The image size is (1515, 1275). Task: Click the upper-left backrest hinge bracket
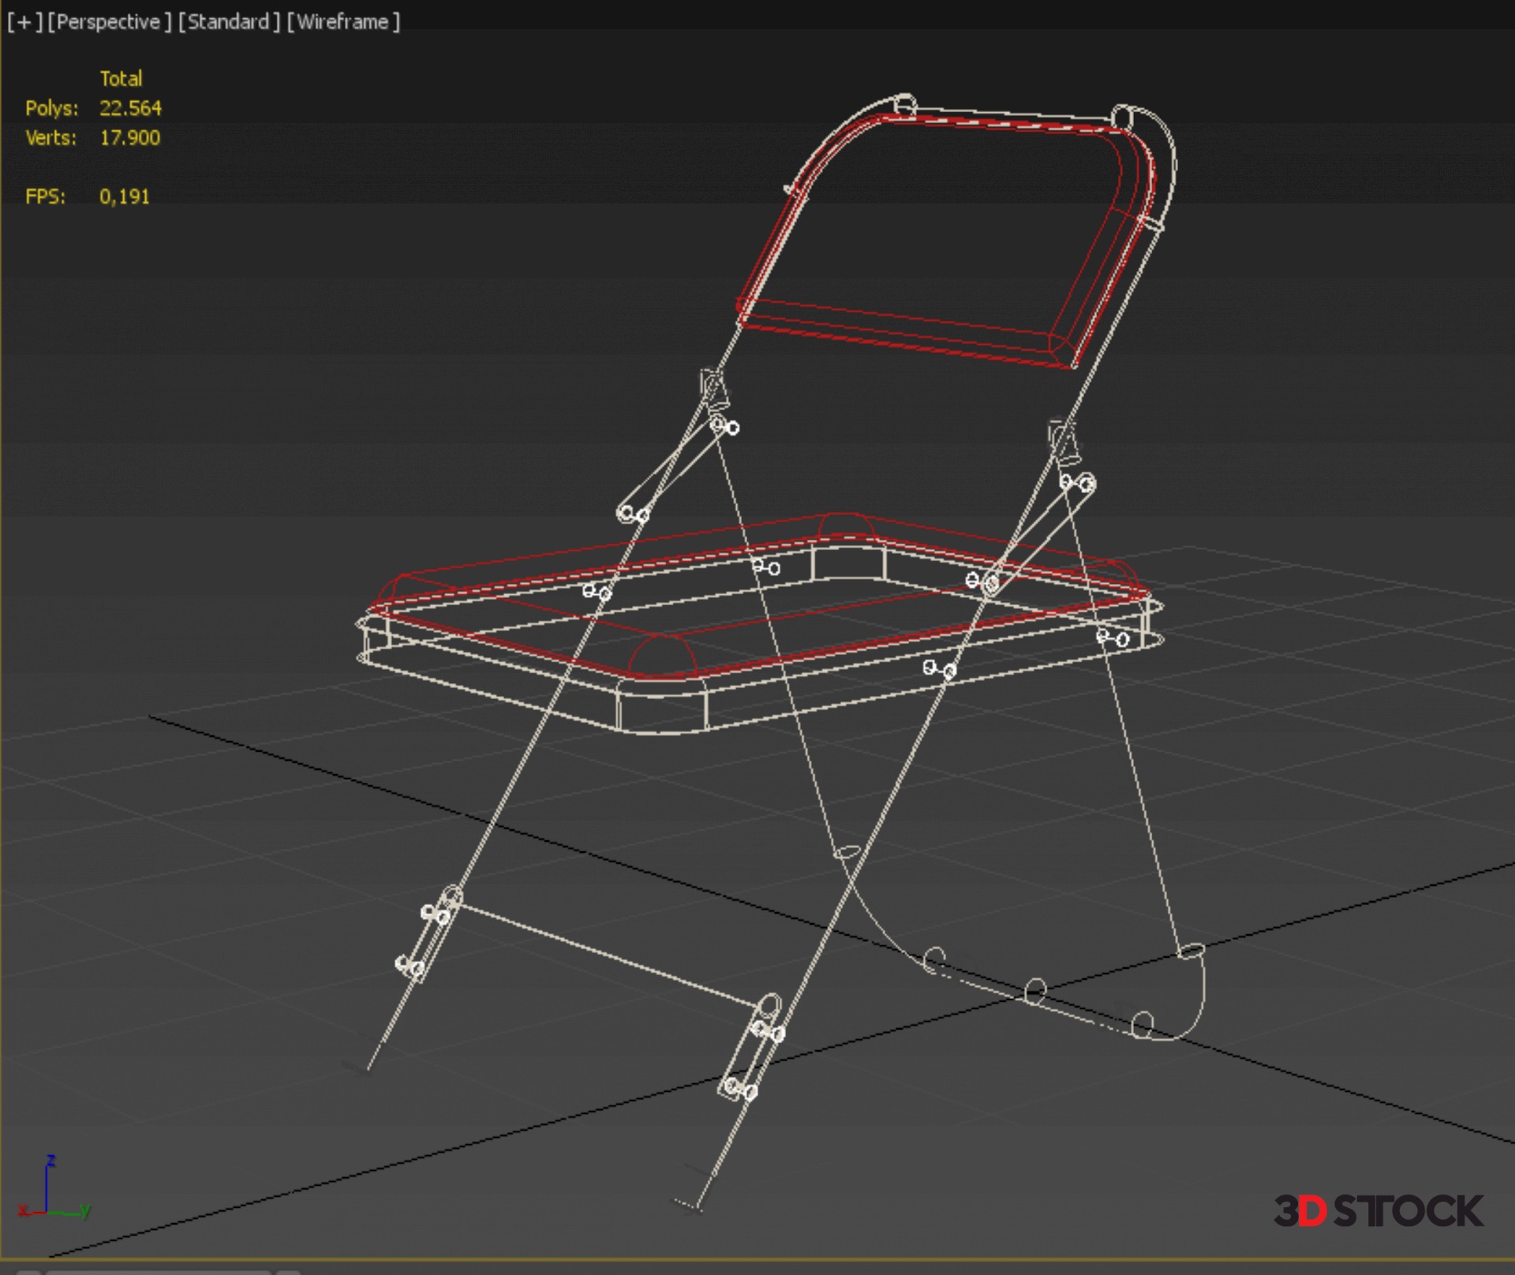[x=713, y=388]
